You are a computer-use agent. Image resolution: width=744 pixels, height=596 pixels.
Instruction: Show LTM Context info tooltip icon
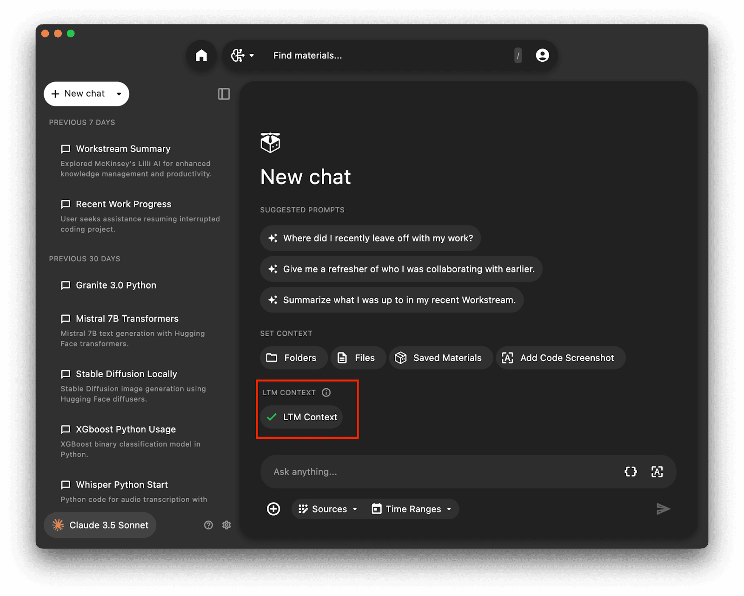click(x=326, y=392)
